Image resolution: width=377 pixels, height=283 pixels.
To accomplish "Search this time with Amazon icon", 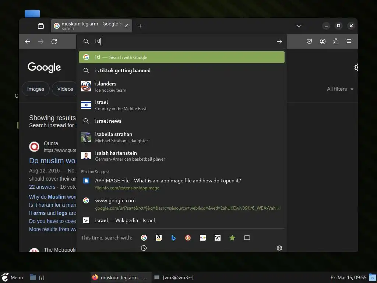I will coord(159,238).
